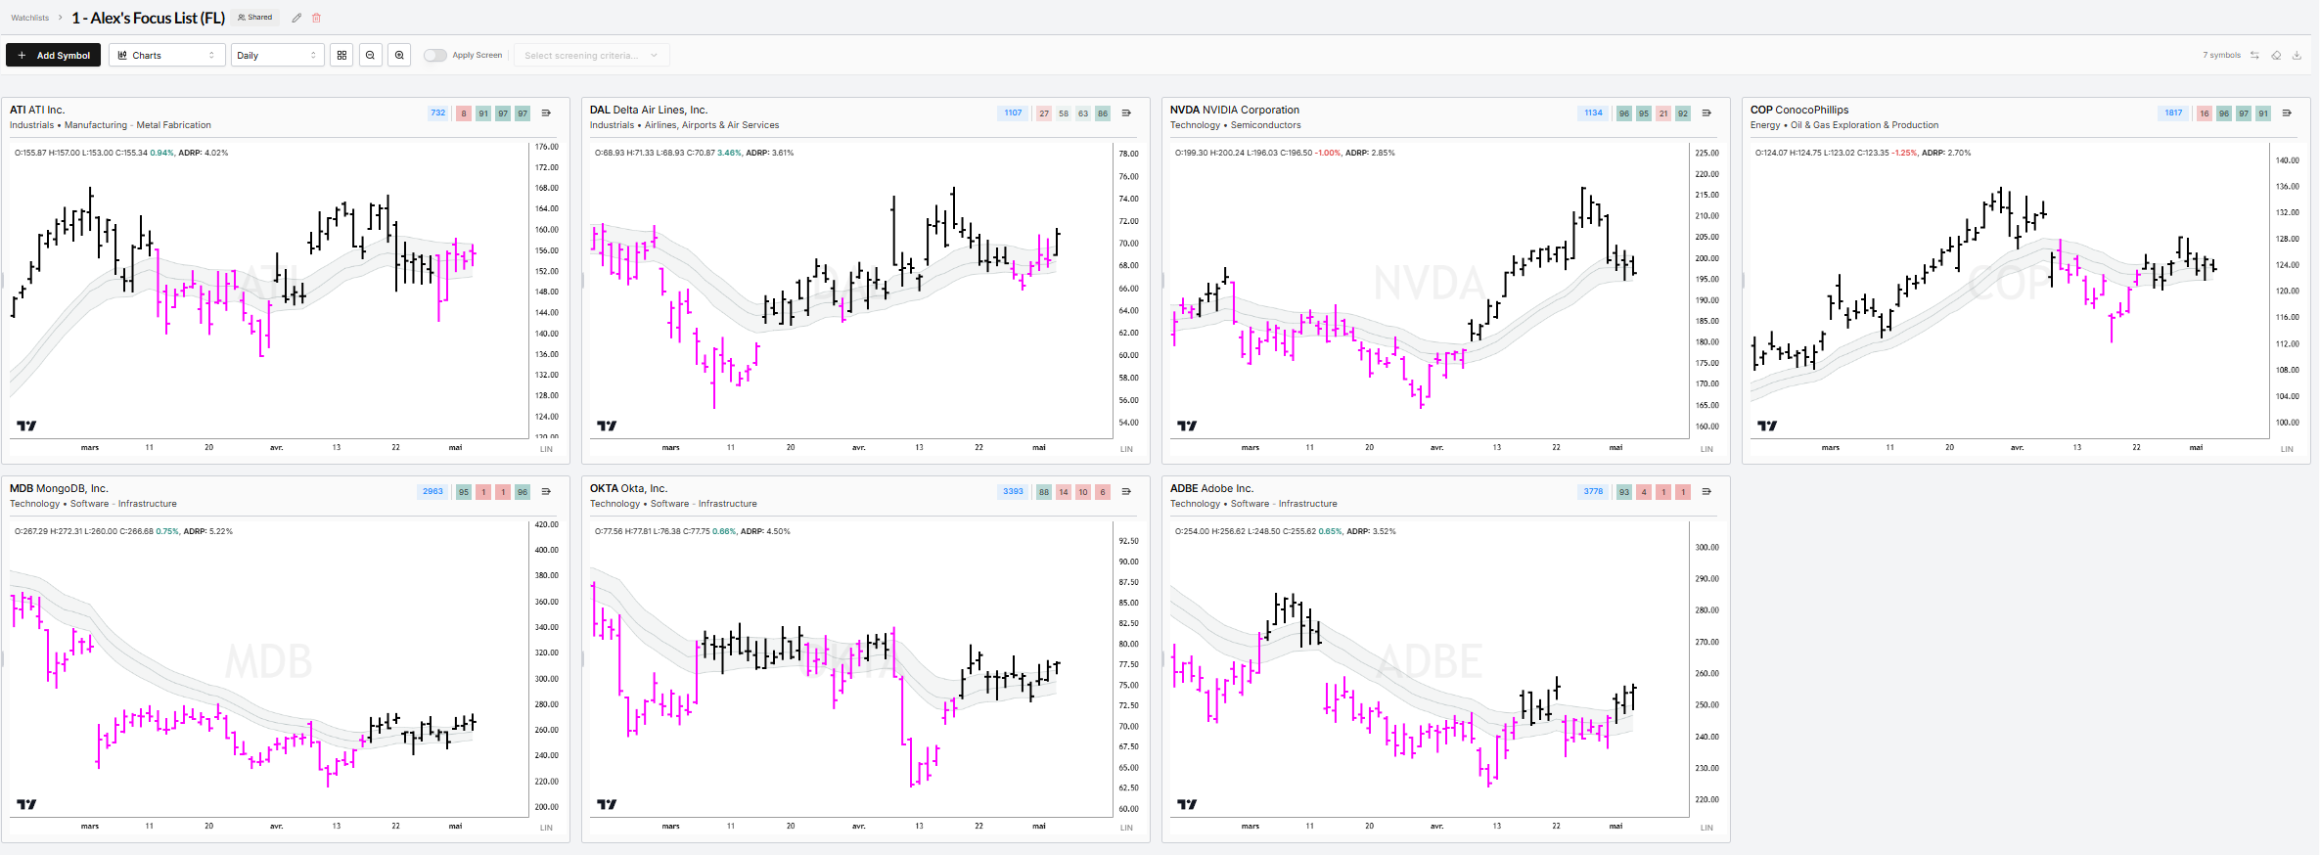Image resolution: width=2320 pixels, height=855 pixels.
Task: Toggle LIN scale on ADBE chart
Action: click(x=1706, y=828)
